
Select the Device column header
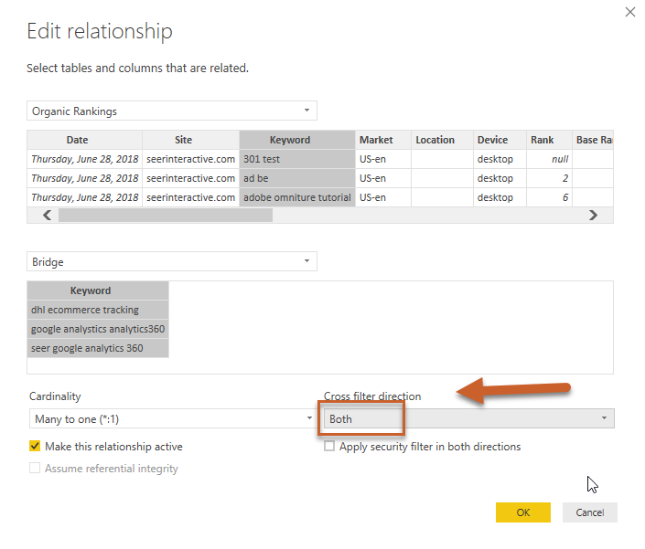click(x=492, y=140)
